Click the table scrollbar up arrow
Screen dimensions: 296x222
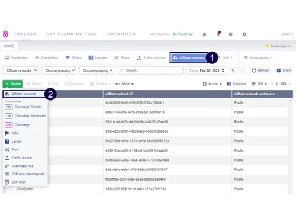290,101
